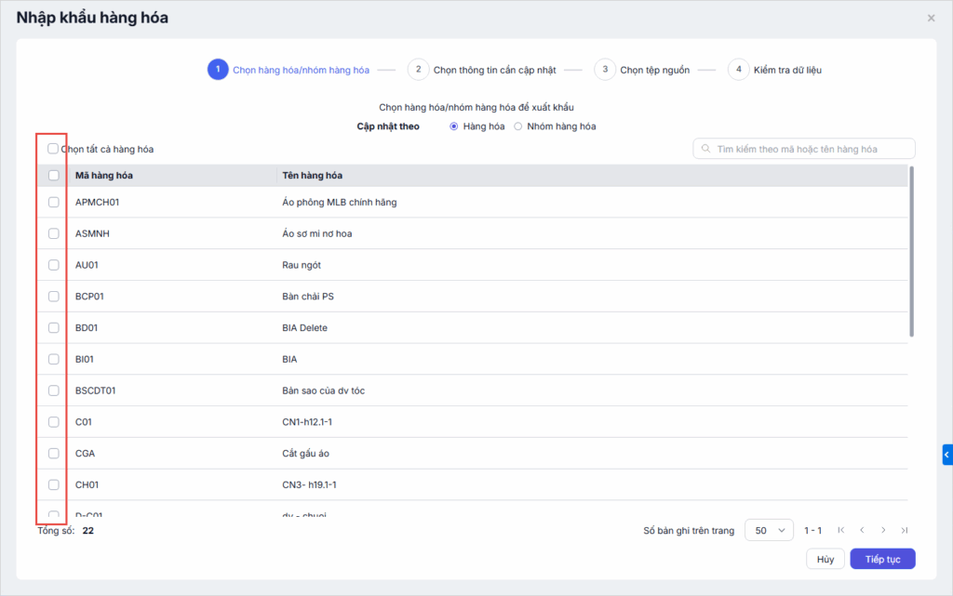Click the table's vertical scrollbar
The width and height of the screenshot is (953, 596).
coord(912,251)
